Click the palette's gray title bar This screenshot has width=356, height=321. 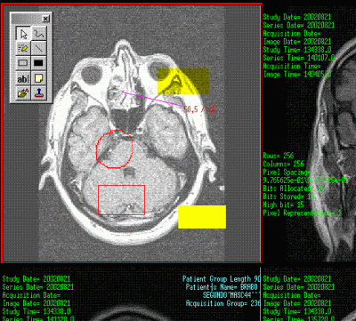pos(26,19)
